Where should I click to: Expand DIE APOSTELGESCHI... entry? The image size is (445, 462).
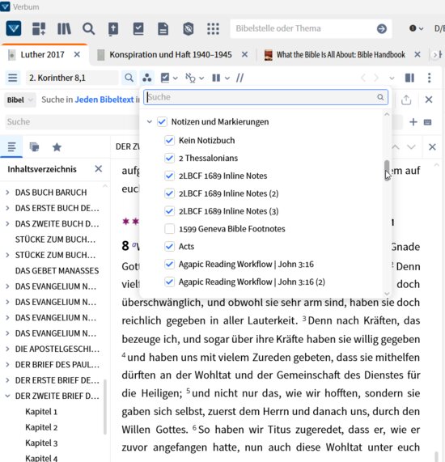(x=7, y=349)
